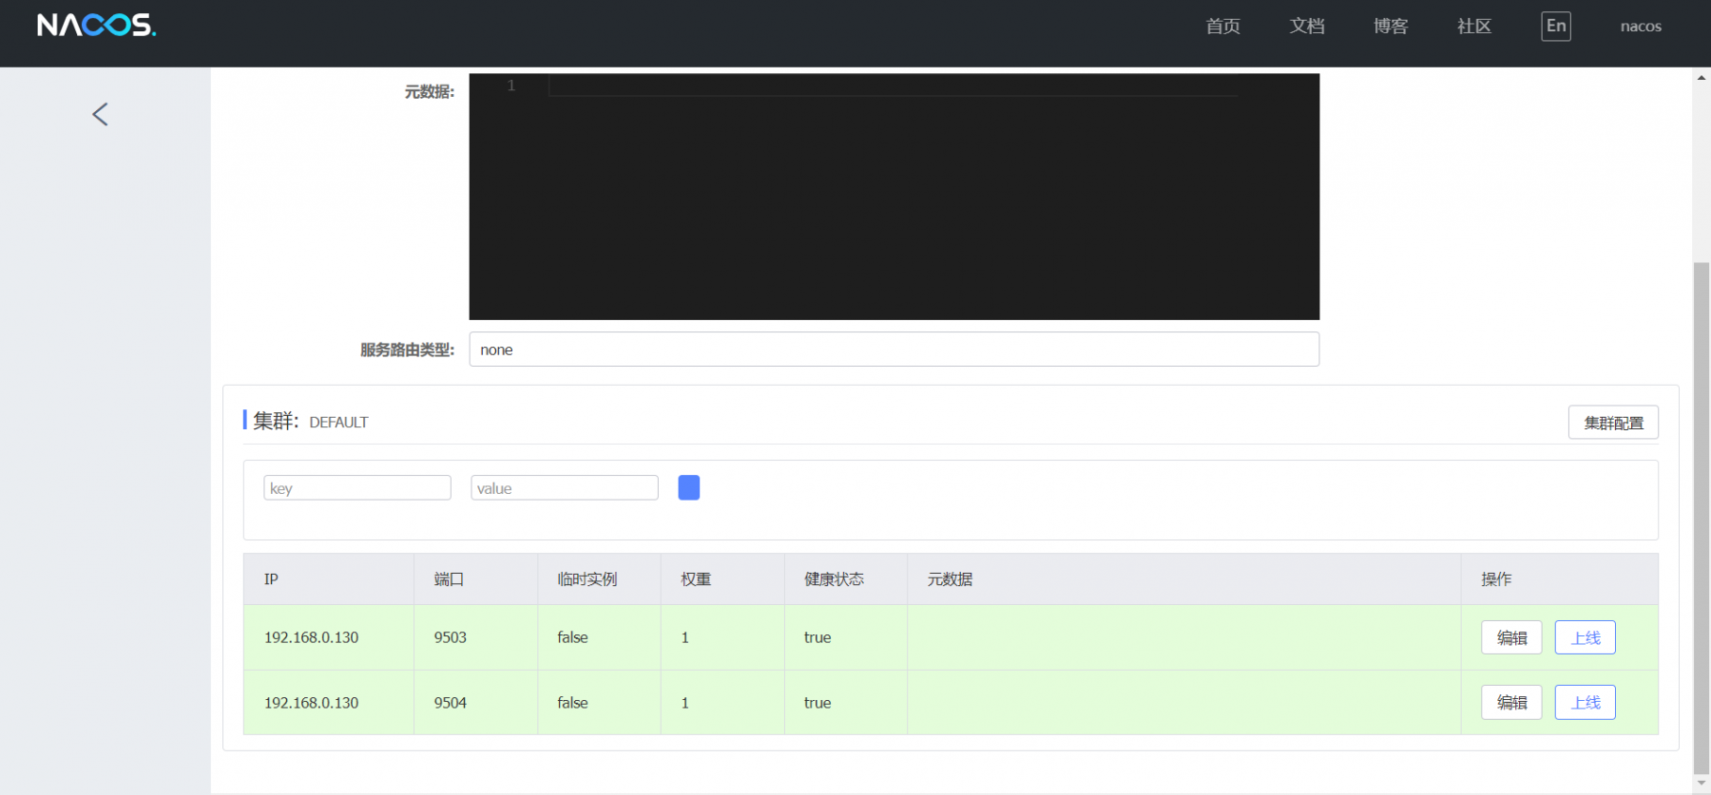Click the true health value in the 9504 row
This screenshot has width=1711, height=795.
click(x=817, y=703)
